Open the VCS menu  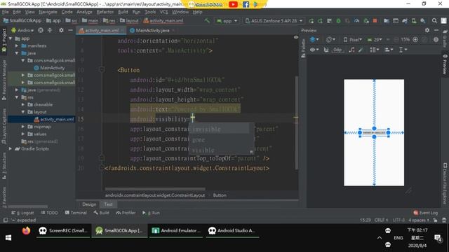click(x=163, y=12)
